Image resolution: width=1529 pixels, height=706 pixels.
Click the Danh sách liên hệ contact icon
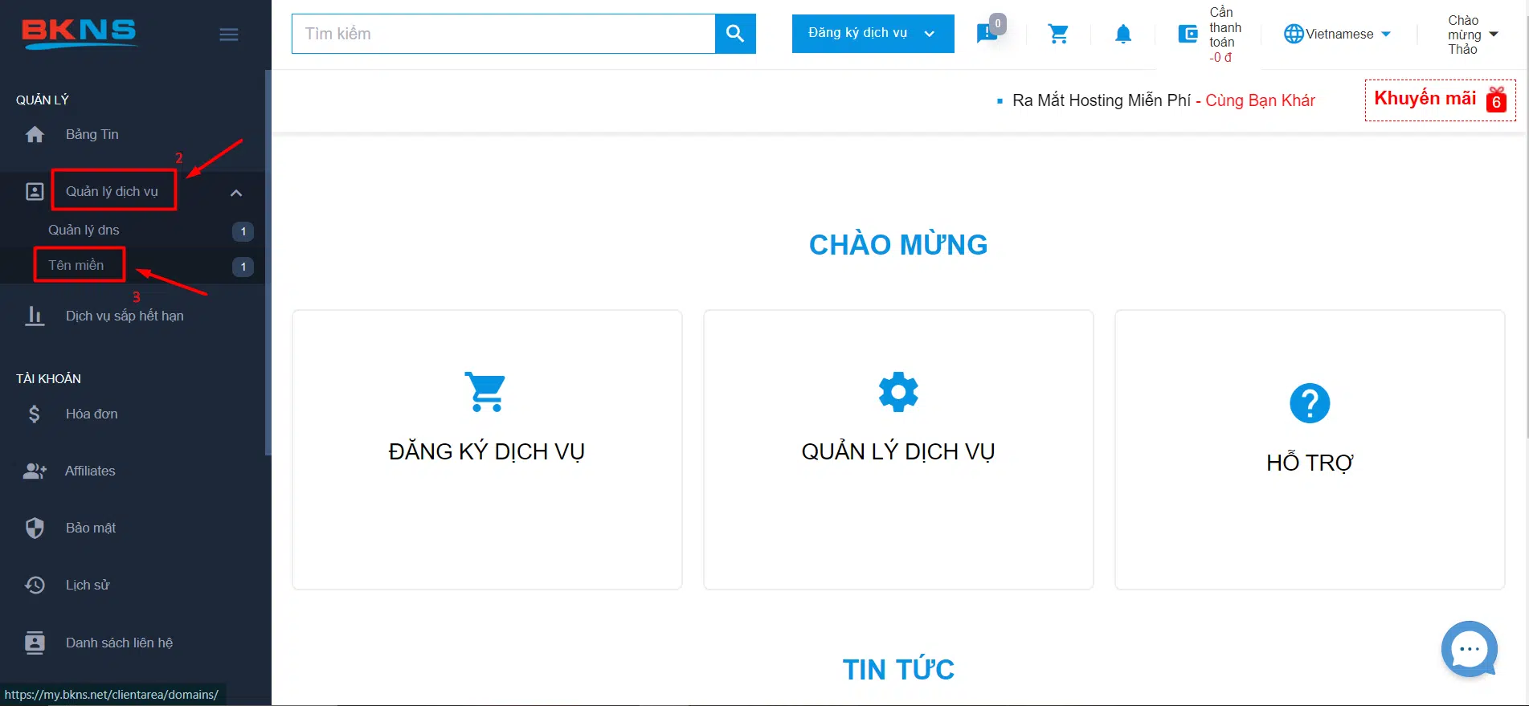pos(35,643)
